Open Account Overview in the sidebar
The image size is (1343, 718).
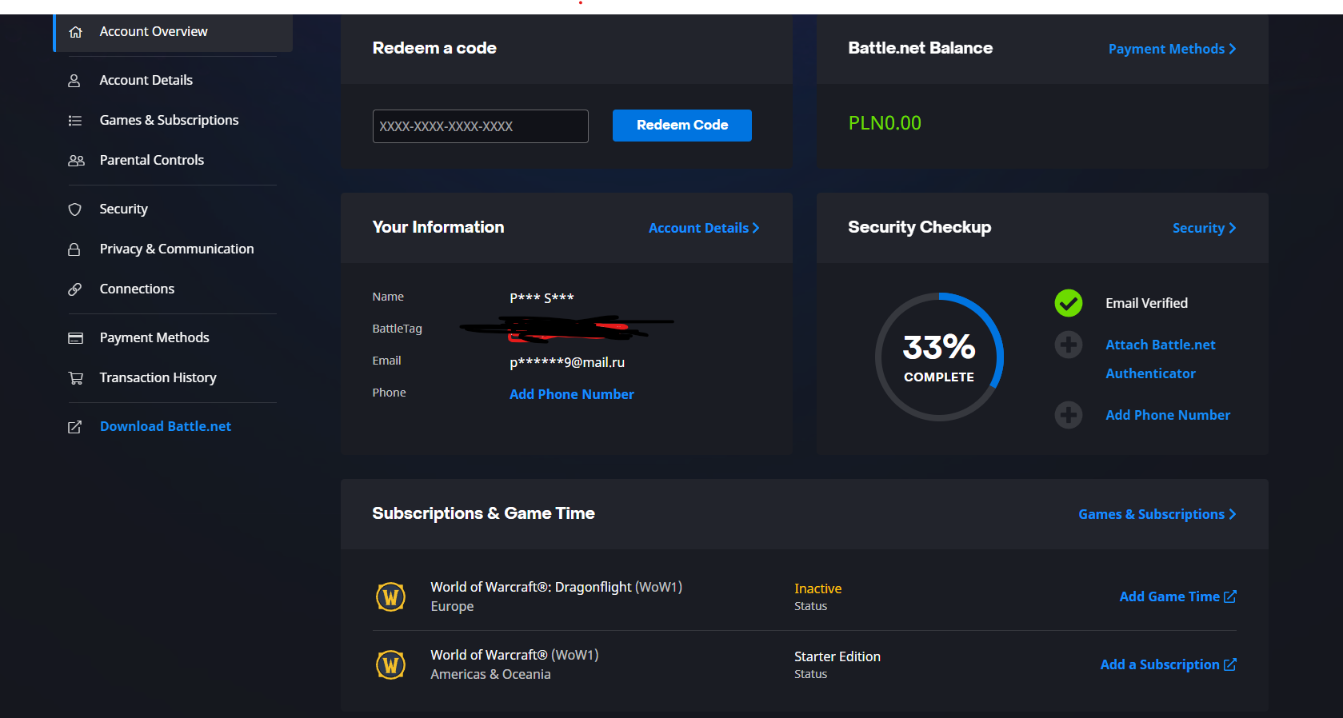click(174, 32)
